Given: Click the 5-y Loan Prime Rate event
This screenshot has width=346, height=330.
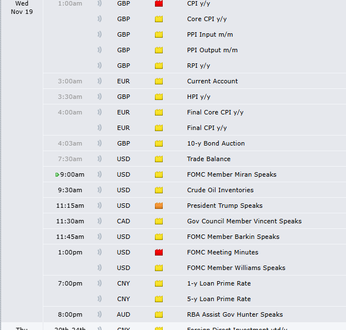Looking at the screenshot, I should [x=218, y=299].
